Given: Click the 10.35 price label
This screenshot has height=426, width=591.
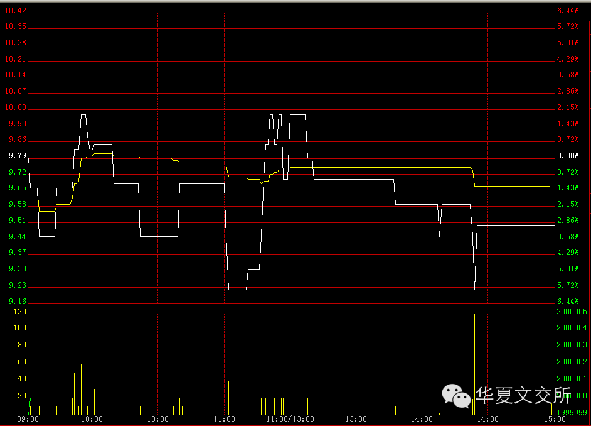Looking at the screenshot, I should [16, 26].
